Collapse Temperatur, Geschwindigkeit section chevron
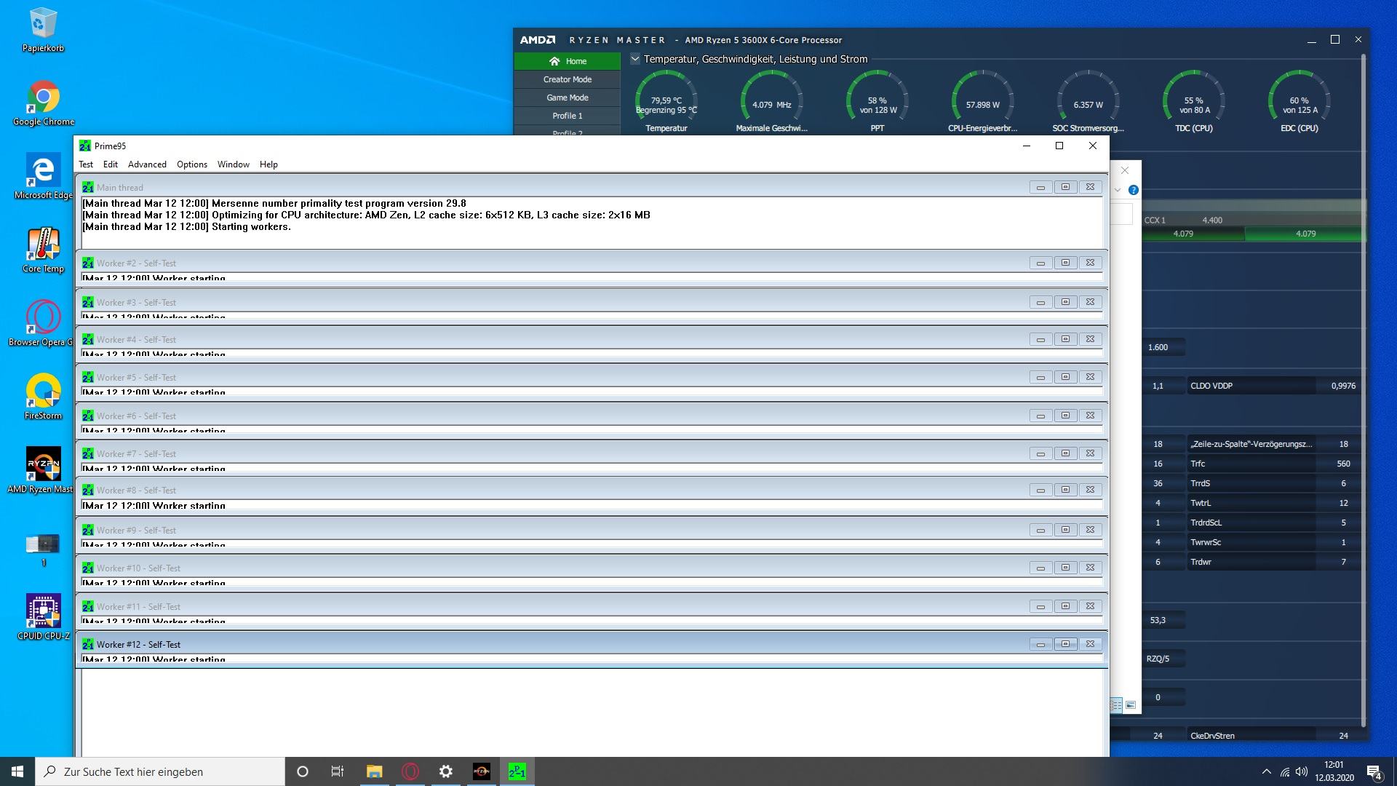 635,59
